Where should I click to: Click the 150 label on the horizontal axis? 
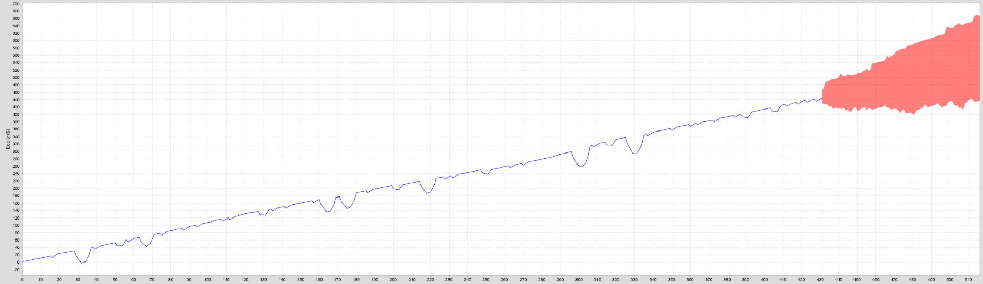coord(301,280)
